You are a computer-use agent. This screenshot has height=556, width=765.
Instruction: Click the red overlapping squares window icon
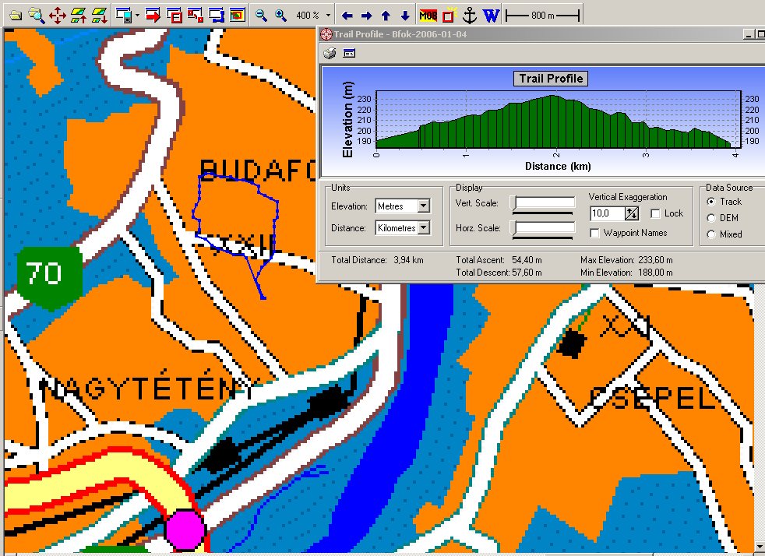(175, 15)
